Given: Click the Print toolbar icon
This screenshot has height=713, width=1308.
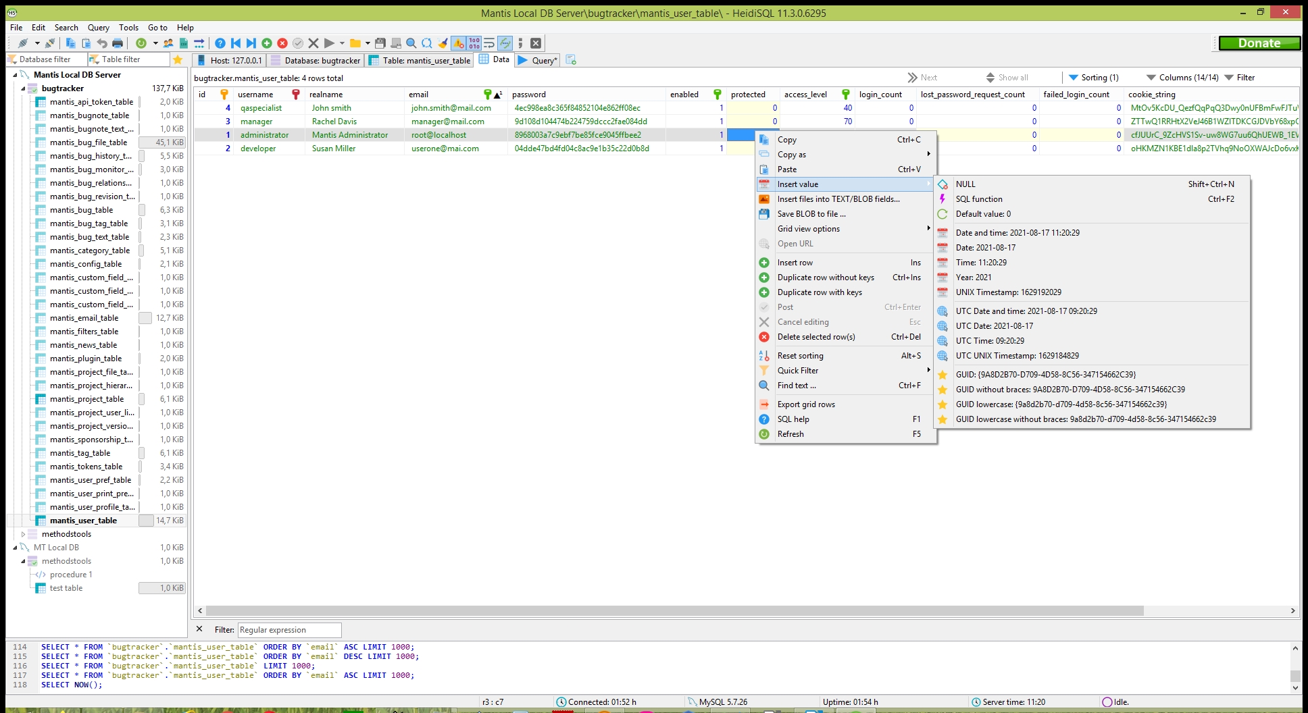Looking at the screenshot, I should 118,43.
